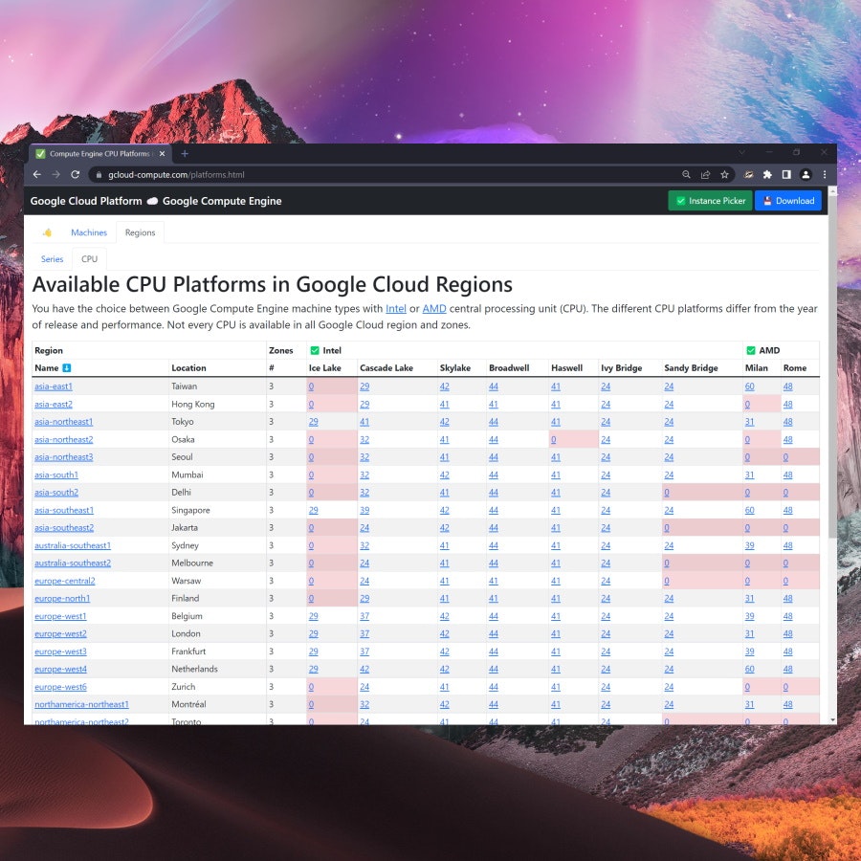
Task: Select the Compute Engine CPU Platforms browser tab
Action: point(99,154)
